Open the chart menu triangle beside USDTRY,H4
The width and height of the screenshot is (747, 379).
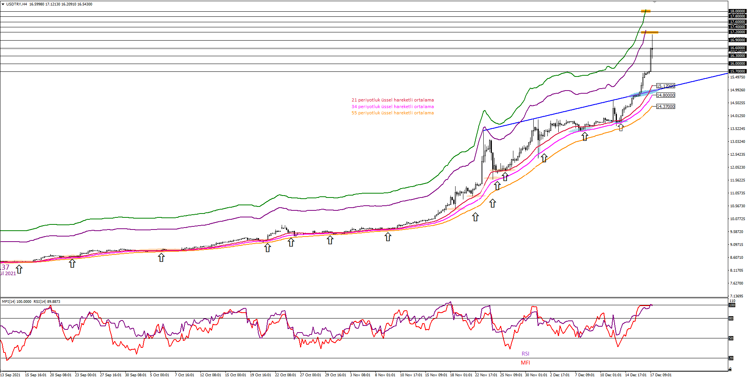(3, 4)
